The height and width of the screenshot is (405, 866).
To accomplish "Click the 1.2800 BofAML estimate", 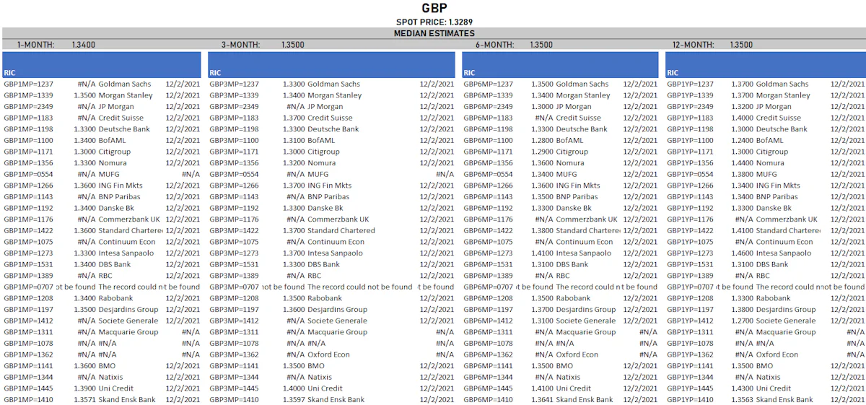I will (x=543, y=140).
